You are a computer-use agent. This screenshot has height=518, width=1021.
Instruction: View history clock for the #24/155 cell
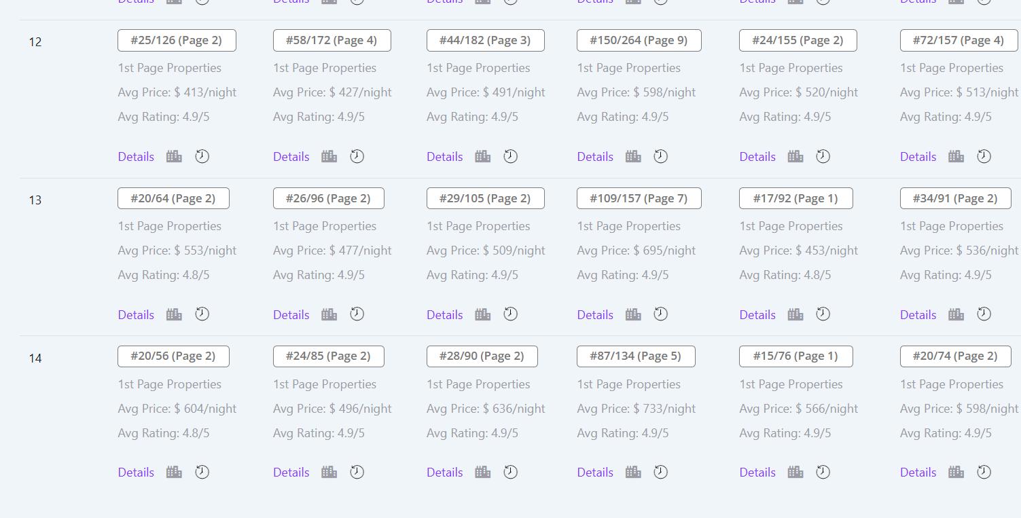point(823,156)
